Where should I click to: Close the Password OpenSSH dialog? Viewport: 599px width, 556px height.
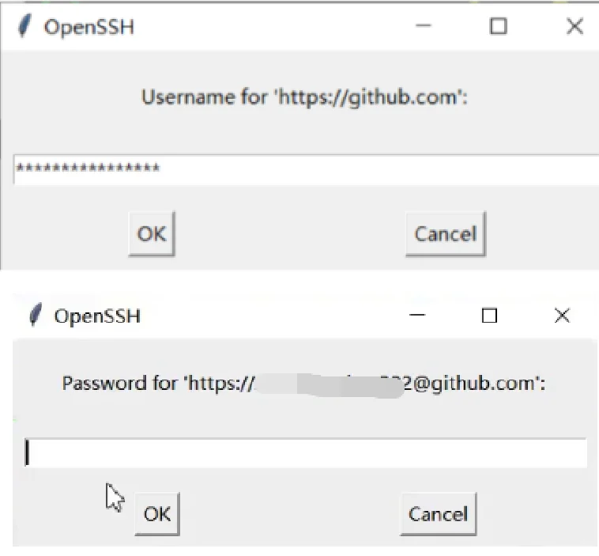pyautogui.click(x=562, y=316)
